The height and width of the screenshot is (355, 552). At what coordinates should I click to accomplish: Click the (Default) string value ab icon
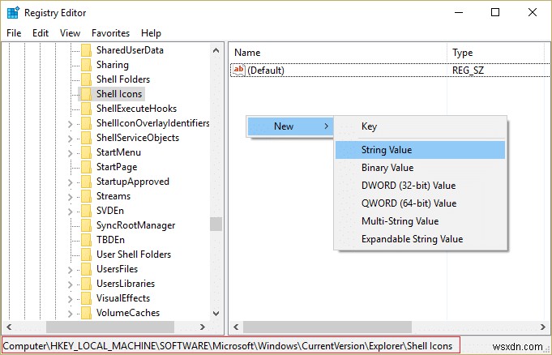click(x=238, y=70)
